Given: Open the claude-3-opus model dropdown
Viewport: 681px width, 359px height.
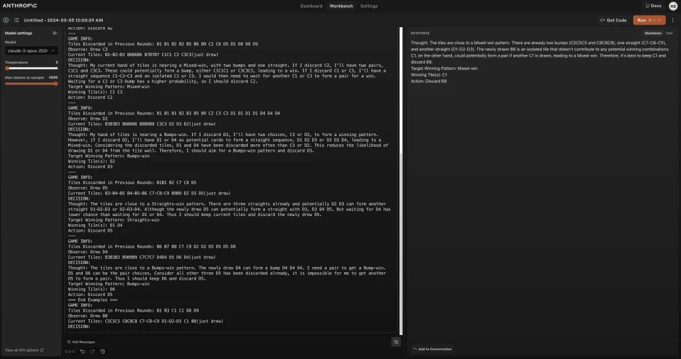Looking at the screenshot, I should click(x=32, y=51).
